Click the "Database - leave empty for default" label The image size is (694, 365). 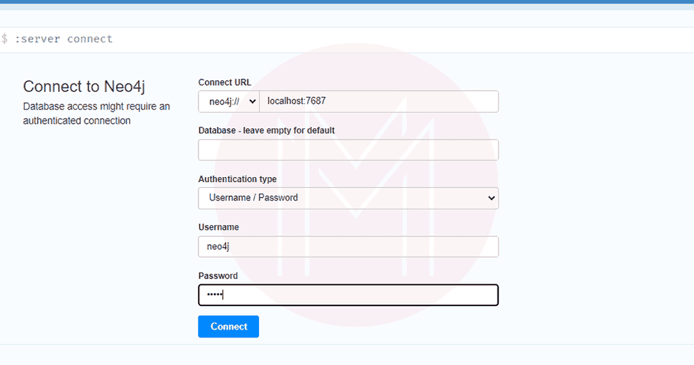[x=266, y=130]
